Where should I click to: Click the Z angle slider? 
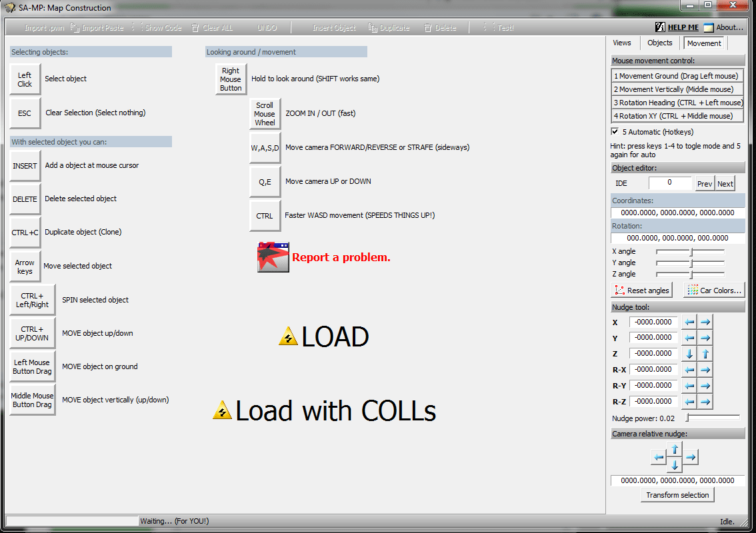pos(690,274)
